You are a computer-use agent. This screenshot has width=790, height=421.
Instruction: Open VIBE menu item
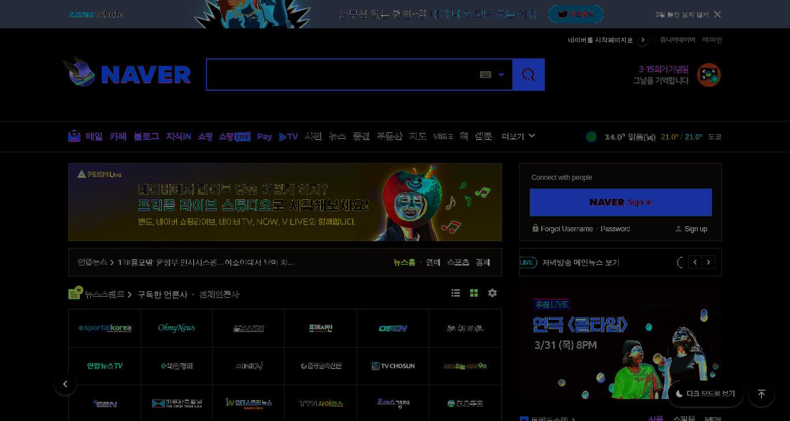tap(443, 136)
